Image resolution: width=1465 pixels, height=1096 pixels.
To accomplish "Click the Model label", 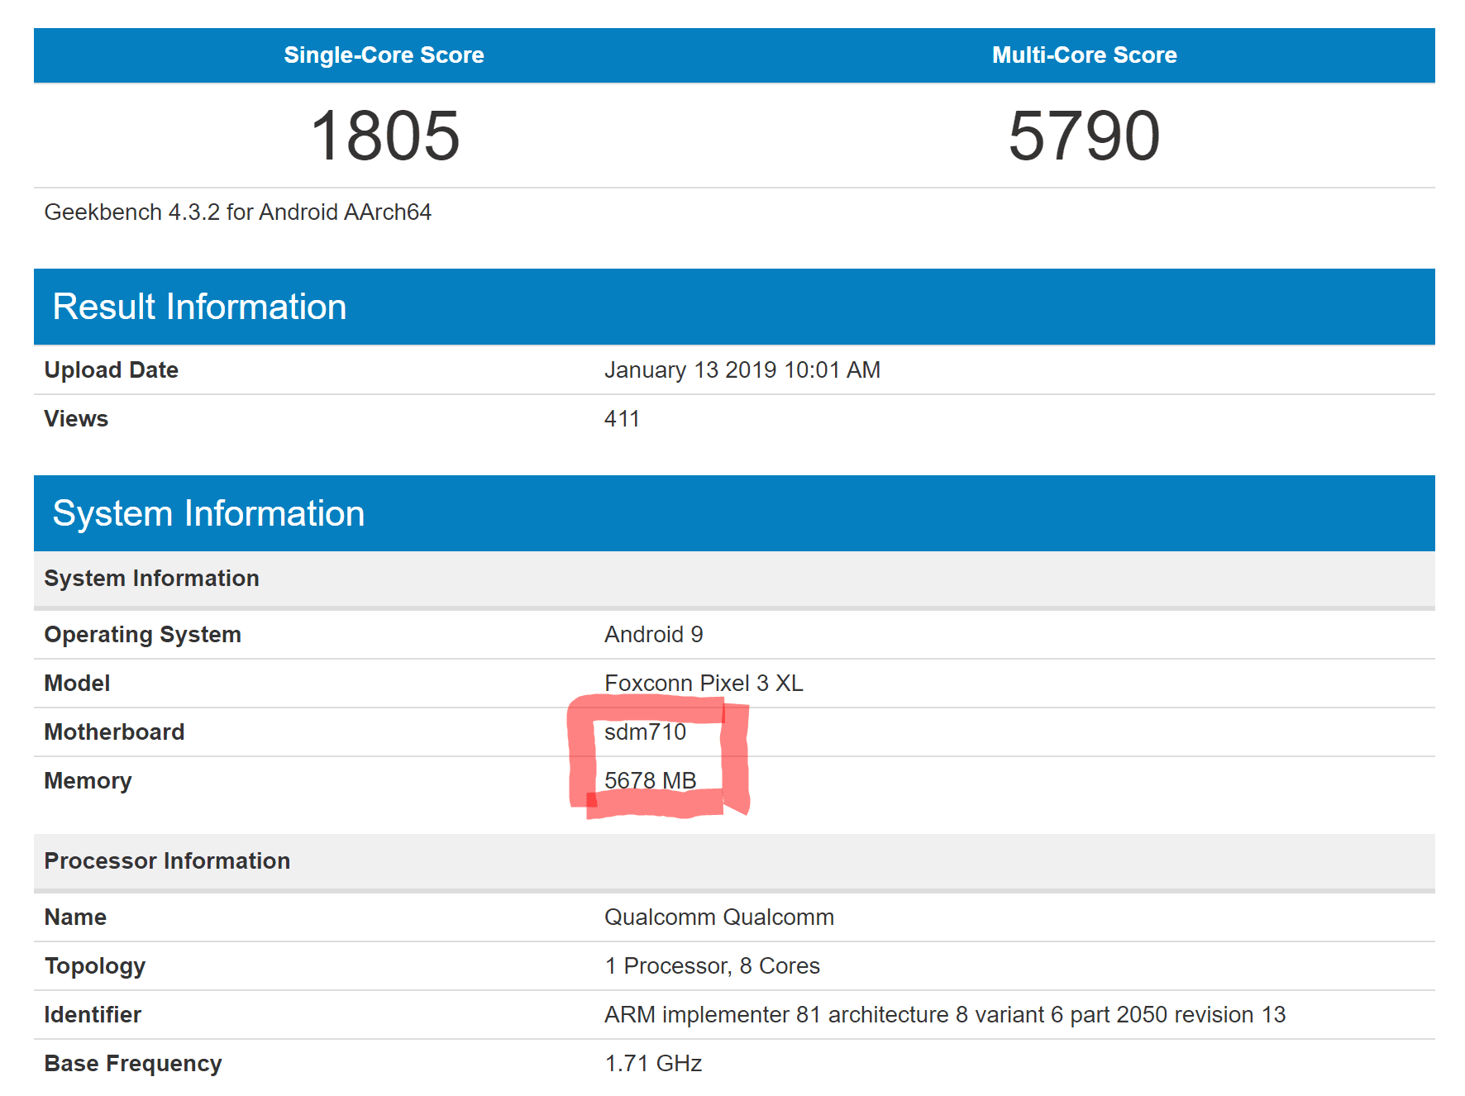I will point(77,684).
